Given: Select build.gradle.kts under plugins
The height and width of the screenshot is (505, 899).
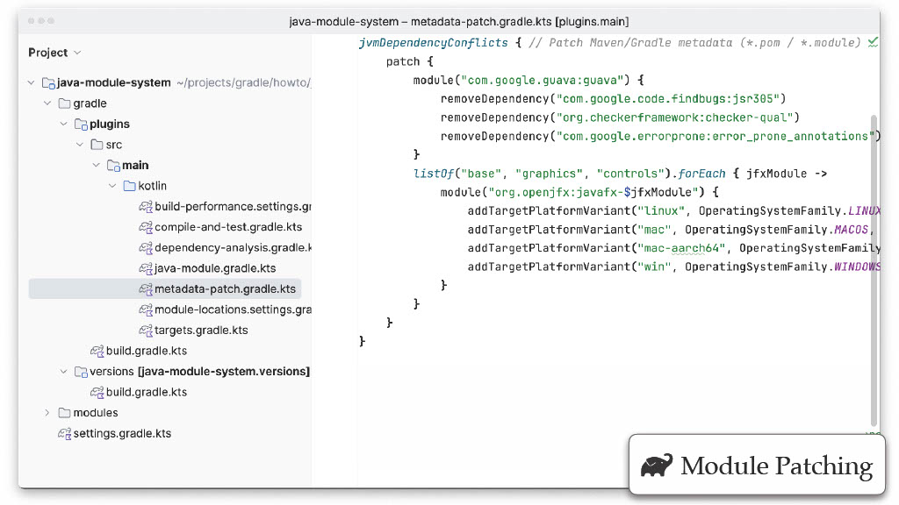Looking at the screenshot, I should [x=147, y=351].
